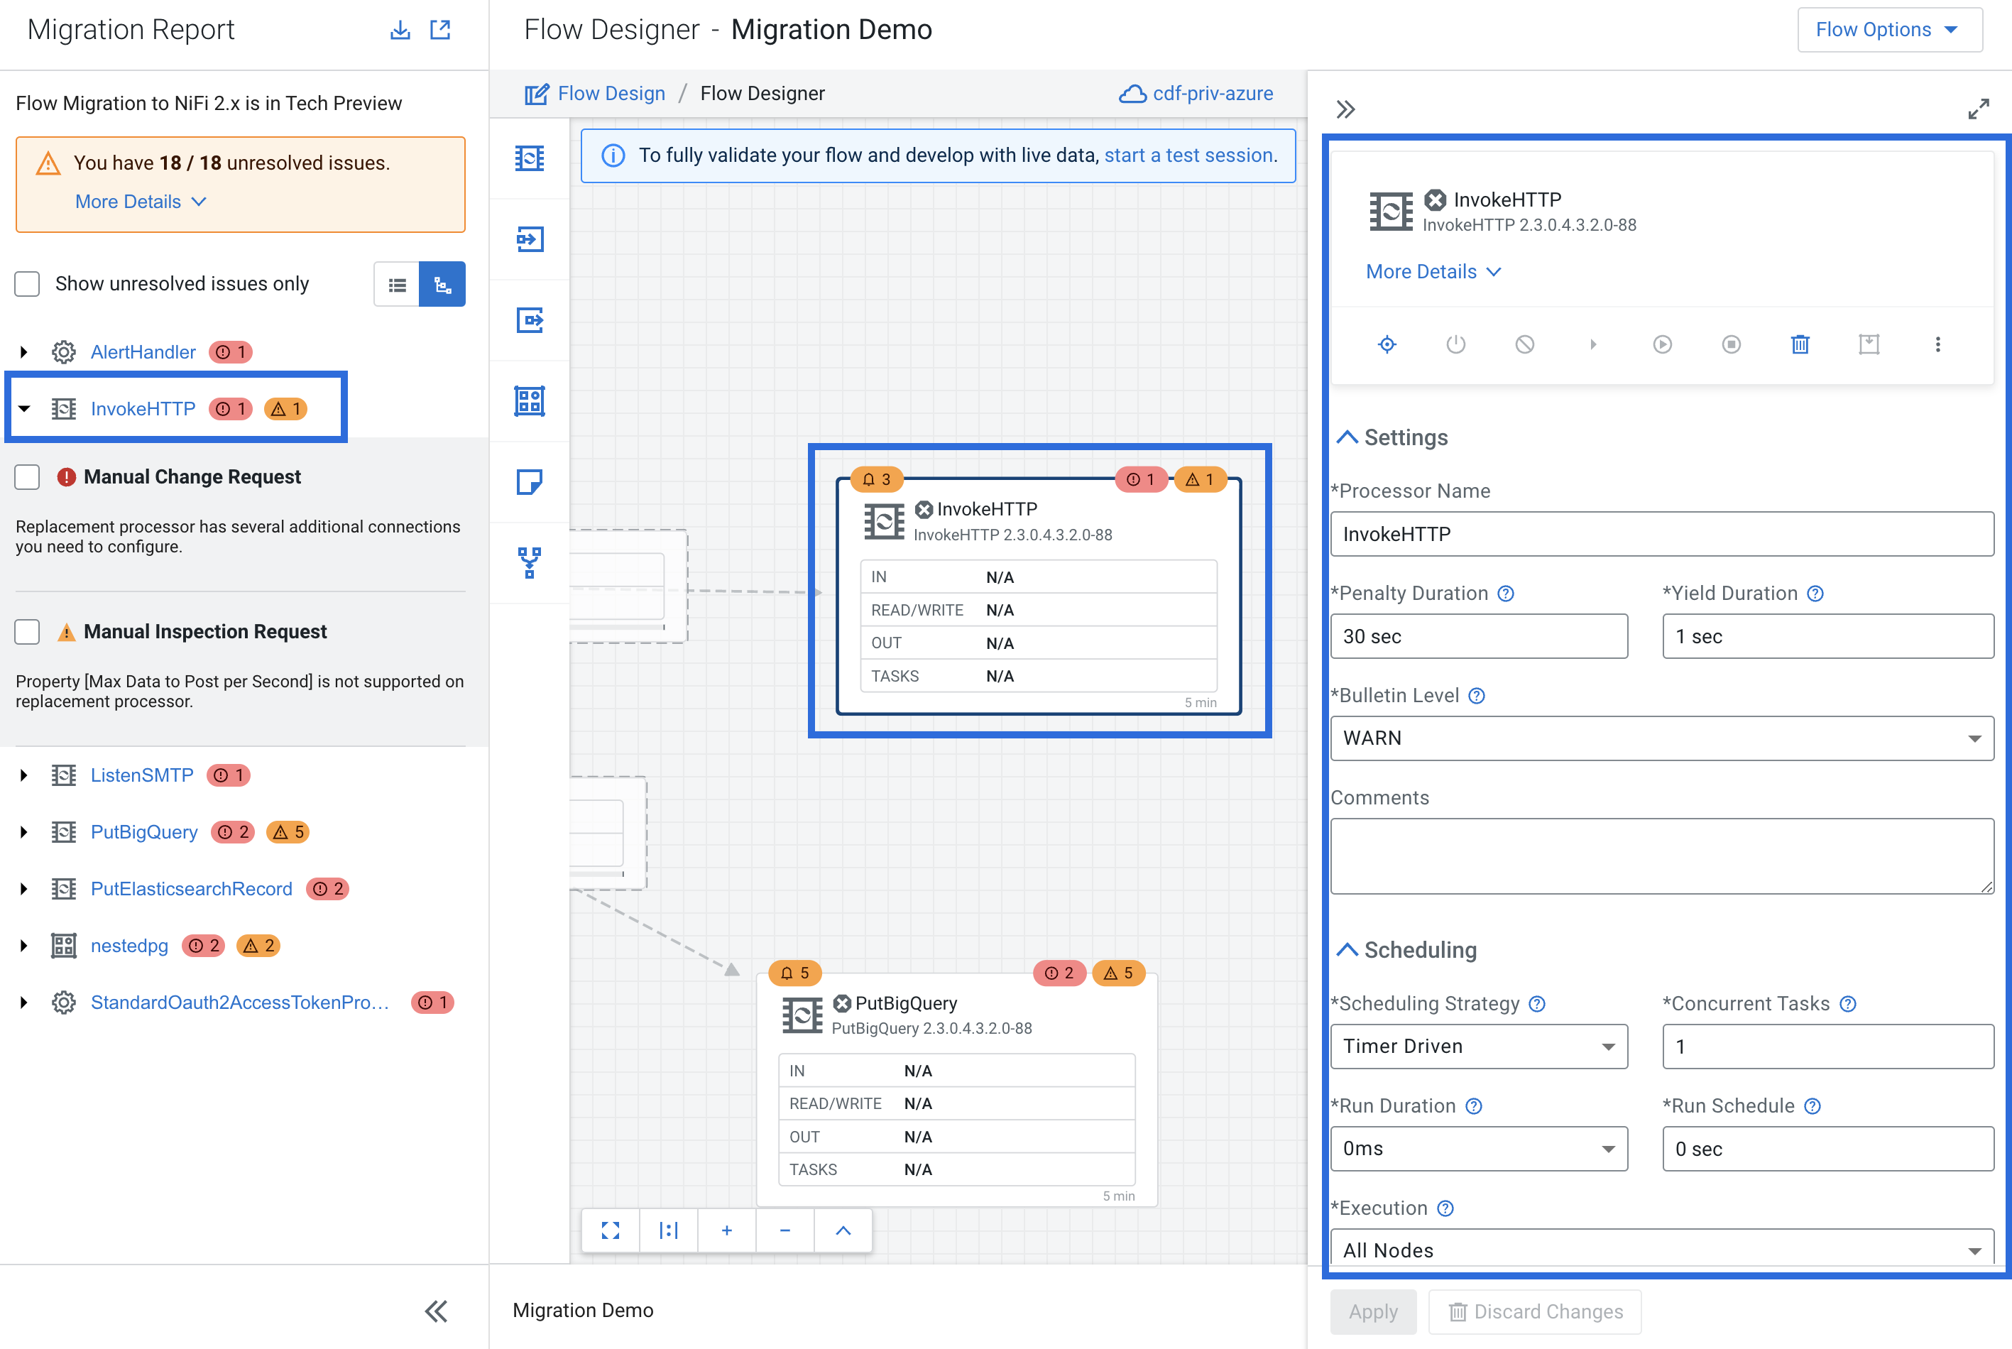Open the Flow Options dropdown

(x=1889, y=30)
